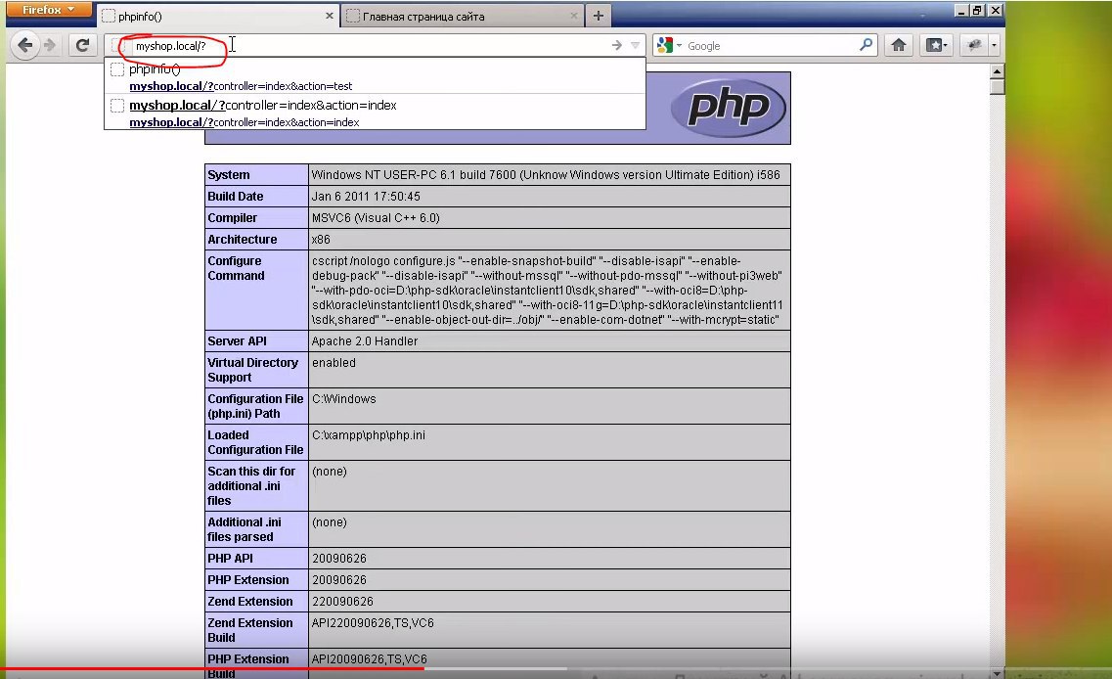The height and width of the screenshot is (679, 1112).
Task: Open the address bar history dropdown
Action: coord(636,45)
